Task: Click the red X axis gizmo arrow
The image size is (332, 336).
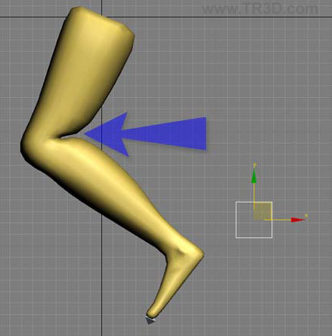Action: click(x=298, y=220)
